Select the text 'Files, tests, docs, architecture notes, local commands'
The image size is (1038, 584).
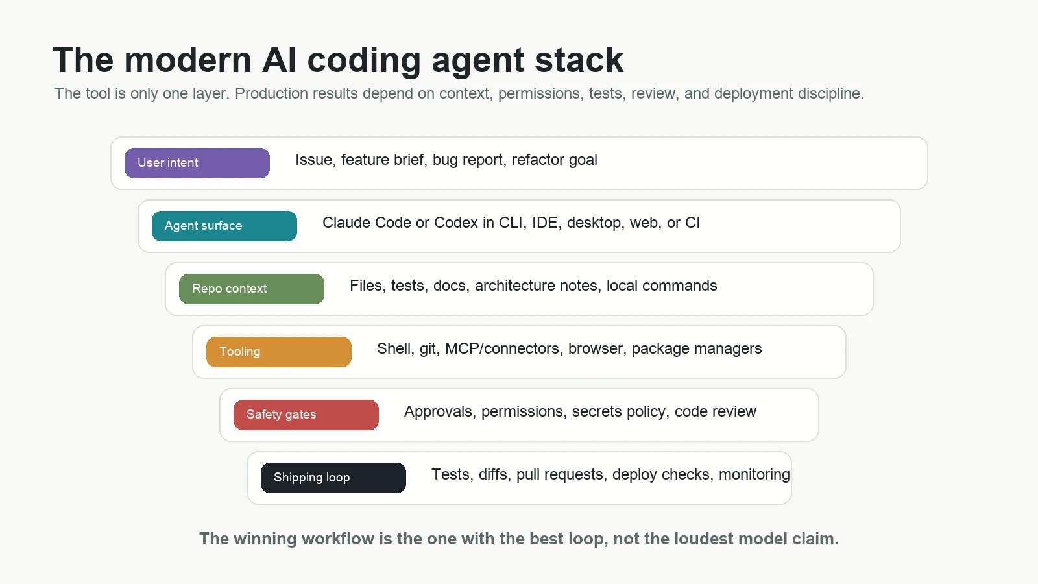[x=533, y=286]
